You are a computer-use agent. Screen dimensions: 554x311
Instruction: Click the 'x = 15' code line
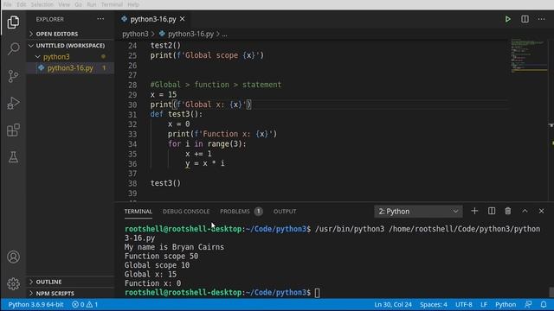[x=164, y=94]
